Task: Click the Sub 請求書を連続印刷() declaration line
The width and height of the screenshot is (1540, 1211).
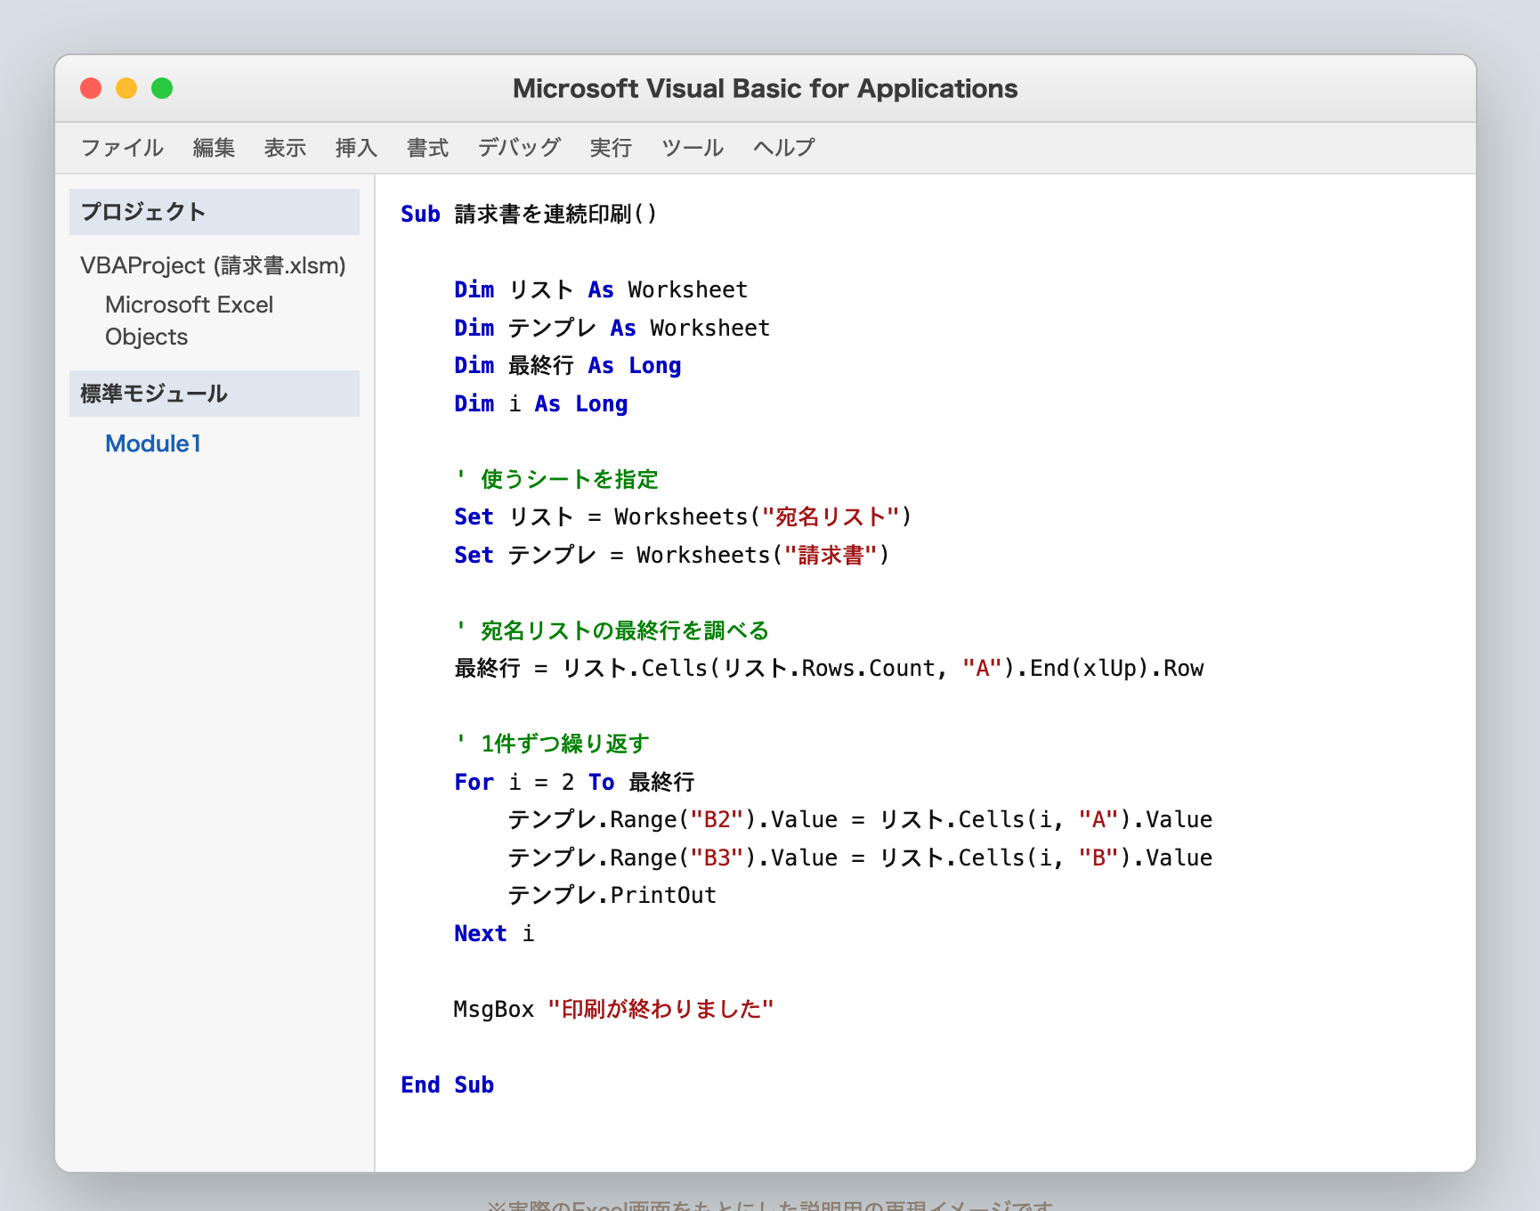Action: pyautogui.click(x=529, y=215)
